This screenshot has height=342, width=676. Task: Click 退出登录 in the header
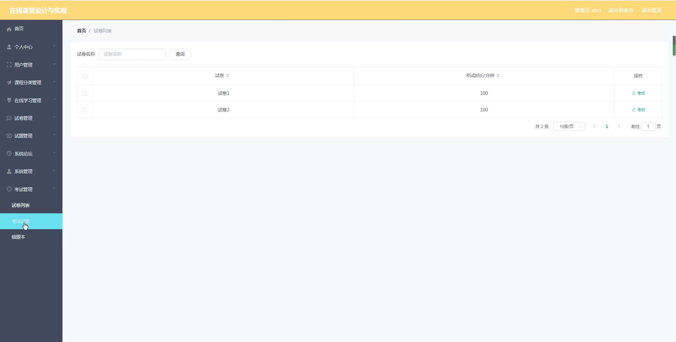point(651,10)
